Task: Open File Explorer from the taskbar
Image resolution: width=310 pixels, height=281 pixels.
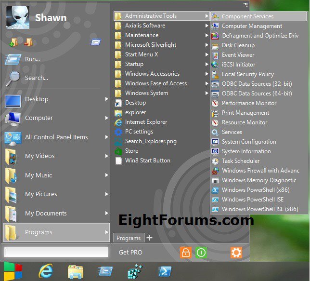Action: pos(75,271)
